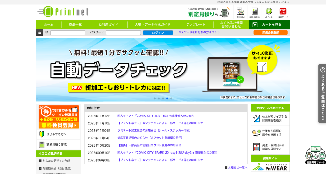This screenshot has height=174, width=326.
Task: Click the ID input field
Action: pos(67,33)
